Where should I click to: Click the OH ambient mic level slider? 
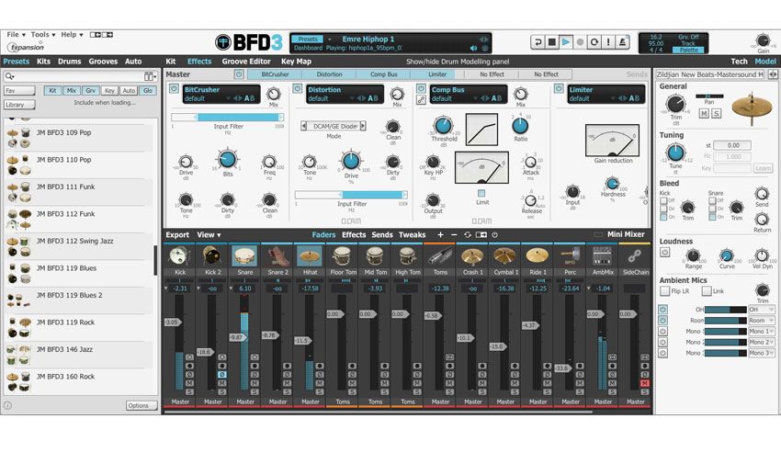(725, 310)
